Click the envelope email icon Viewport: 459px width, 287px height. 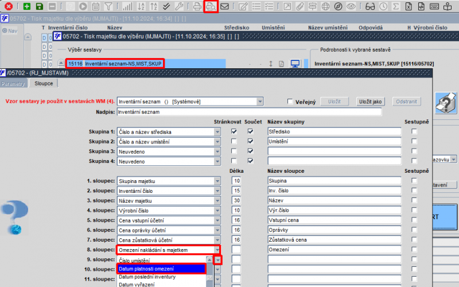click(224, 6)
